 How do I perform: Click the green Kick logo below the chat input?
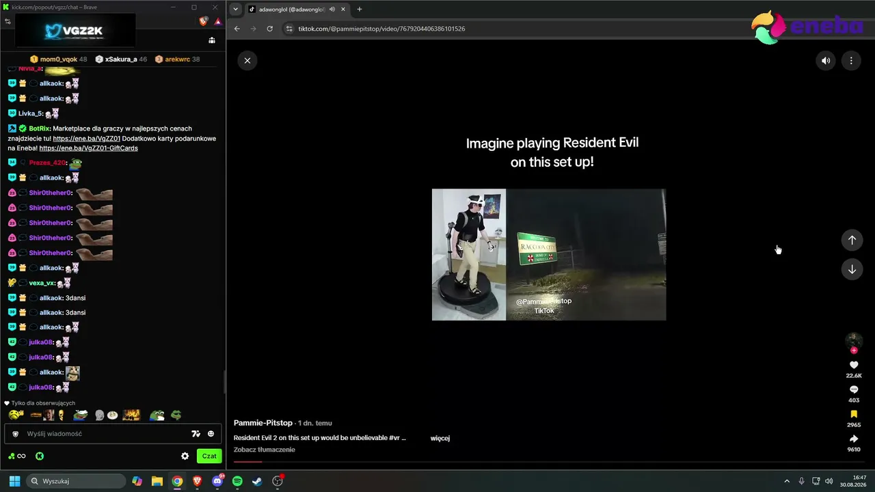tap(40, 456)
